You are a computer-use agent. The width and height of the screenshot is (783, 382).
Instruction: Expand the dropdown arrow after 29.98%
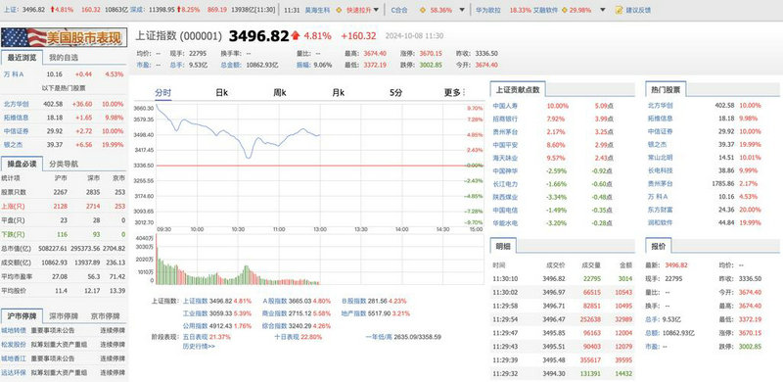pyautogui.click(x=603, y=10)
